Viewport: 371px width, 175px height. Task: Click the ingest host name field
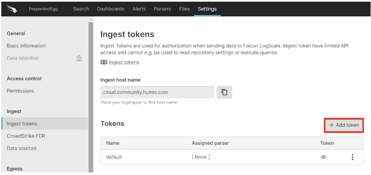click(157, 92)
